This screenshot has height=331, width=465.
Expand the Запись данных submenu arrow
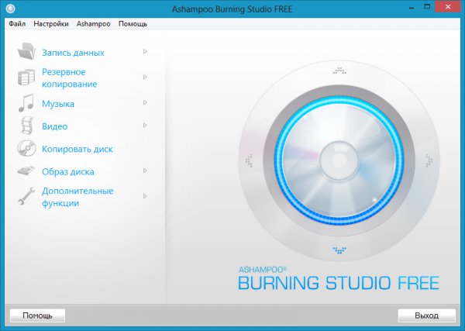(145, 52)
